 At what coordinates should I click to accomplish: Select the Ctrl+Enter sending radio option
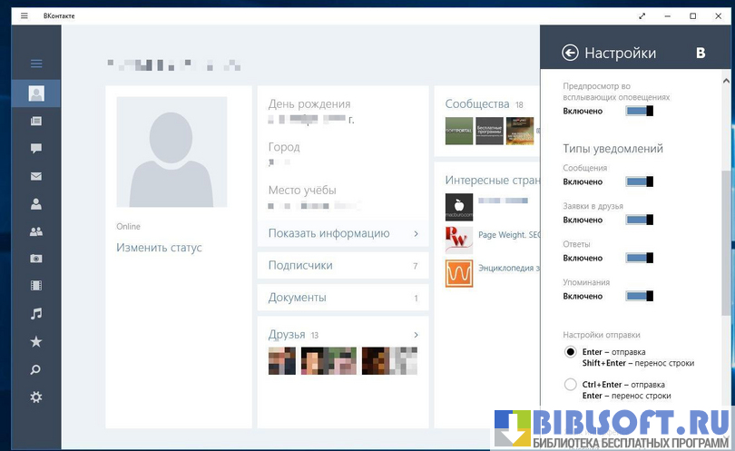tap(570, 385)
